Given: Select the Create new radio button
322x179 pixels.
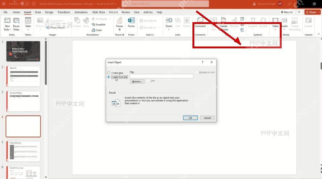Looking at the screenshot, I should click(x=109, y=73).
